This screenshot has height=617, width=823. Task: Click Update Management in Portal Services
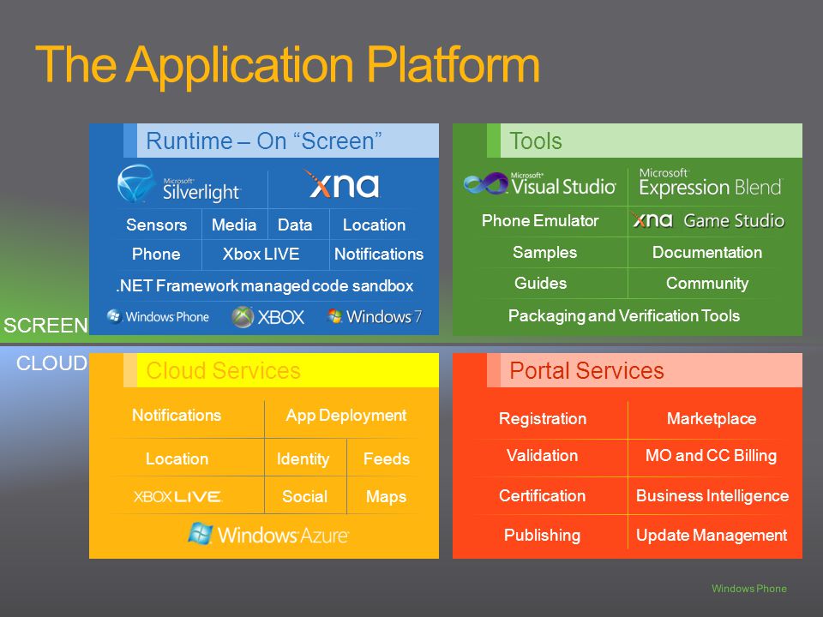(x=712, y=535)
